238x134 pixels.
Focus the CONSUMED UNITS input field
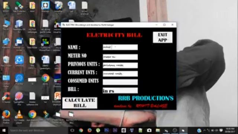click(x=120, y=82)
